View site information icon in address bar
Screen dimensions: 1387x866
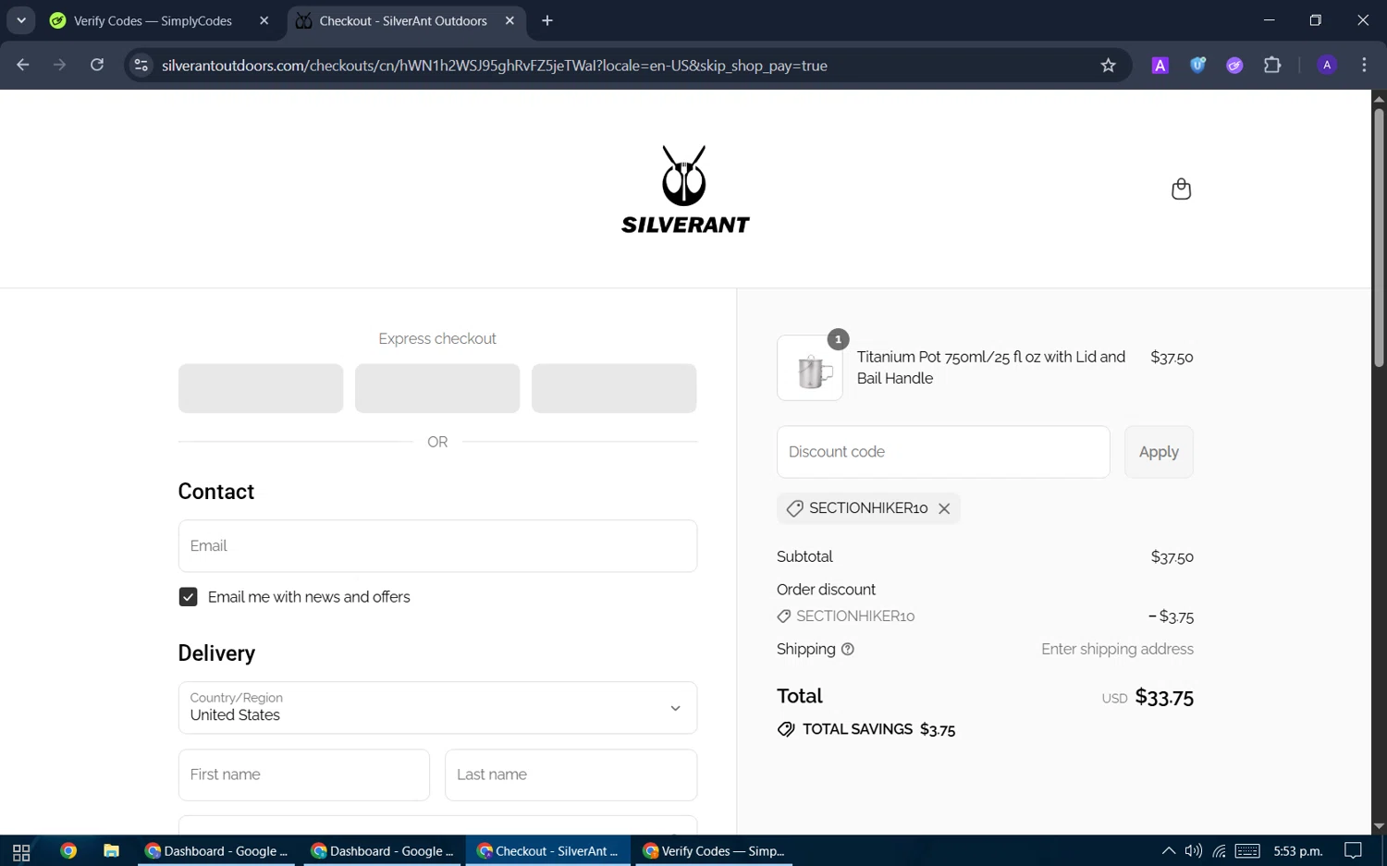[x=141, y=65]
